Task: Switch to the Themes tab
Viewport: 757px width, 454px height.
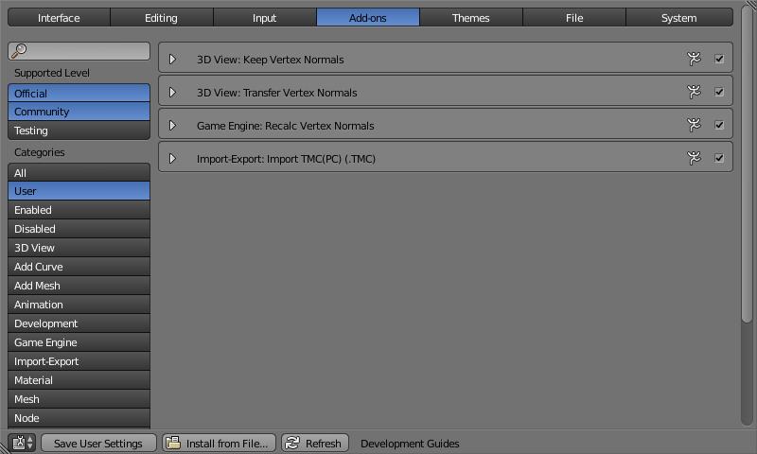Action: pos(470,18)
